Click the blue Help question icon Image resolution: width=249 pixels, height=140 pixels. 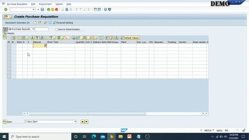tap(105, 9)
